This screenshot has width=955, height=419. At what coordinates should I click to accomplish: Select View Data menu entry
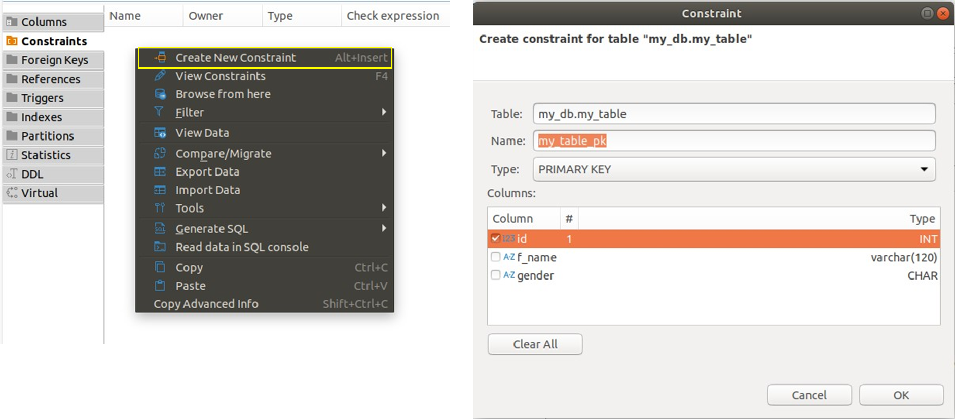coord(265,133)
